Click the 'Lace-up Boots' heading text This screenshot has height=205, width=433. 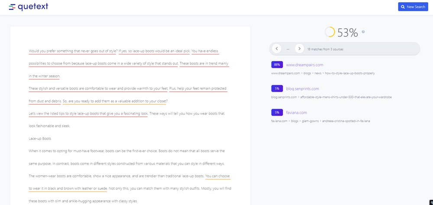coord(40,139)
